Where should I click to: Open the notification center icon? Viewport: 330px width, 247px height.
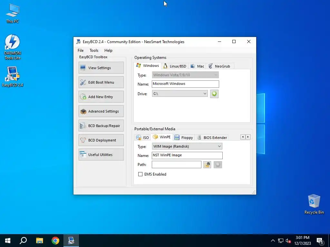tap(320, 241)
